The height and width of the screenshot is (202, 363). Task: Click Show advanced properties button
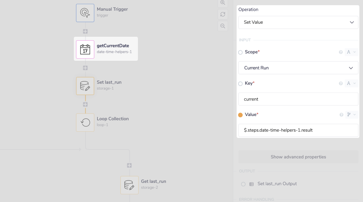pos(298,157)
